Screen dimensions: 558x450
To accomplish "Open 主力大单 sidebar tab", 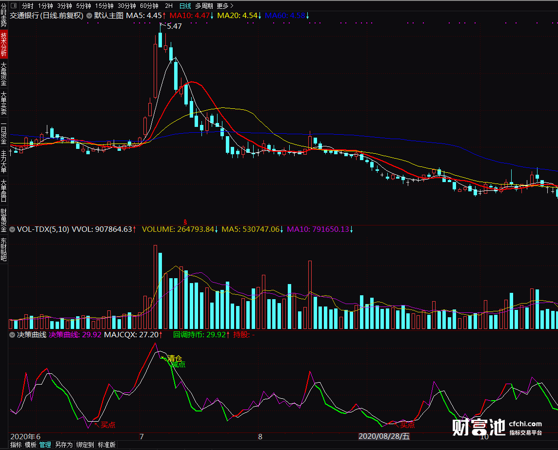I will click(3, 161).
